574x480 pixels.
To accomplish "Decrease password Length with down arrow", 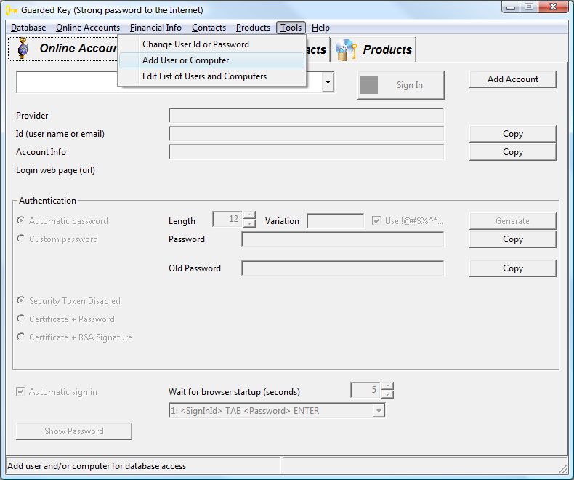I will (250, 223).
